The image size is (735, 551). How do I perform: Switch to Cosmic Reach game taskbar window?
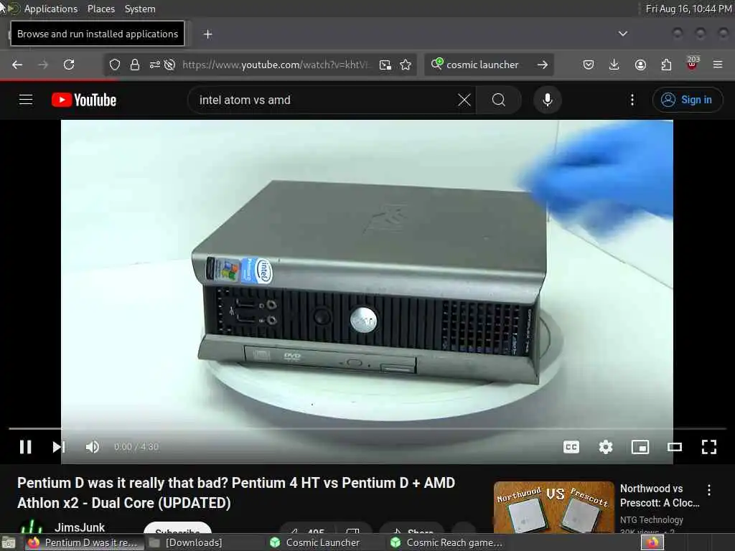click(x=445, y=542)
